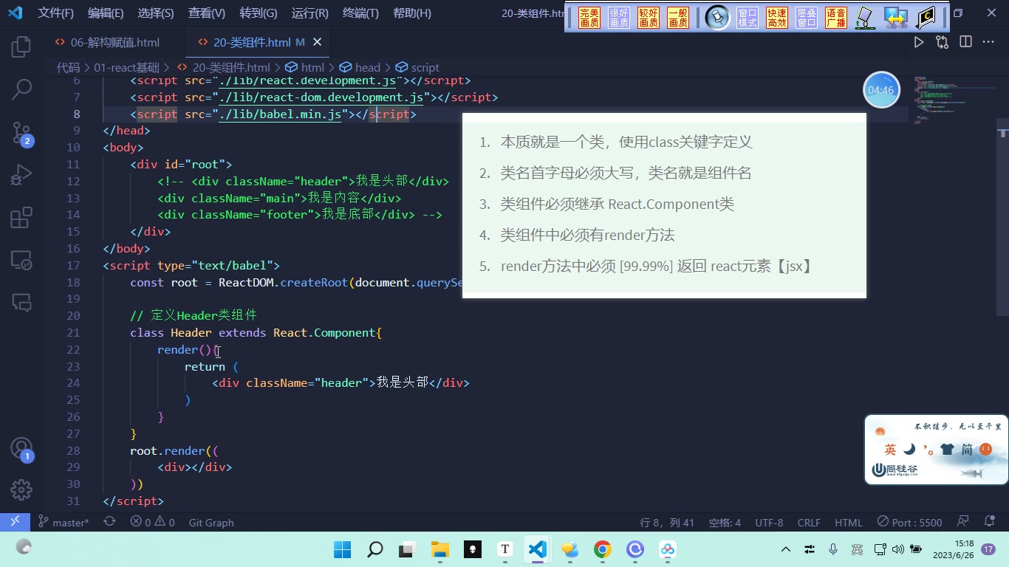Open the CRLF end-of-line picker
The width and height of the screenshot is (1009, 567).
click(x=809, y=523)
